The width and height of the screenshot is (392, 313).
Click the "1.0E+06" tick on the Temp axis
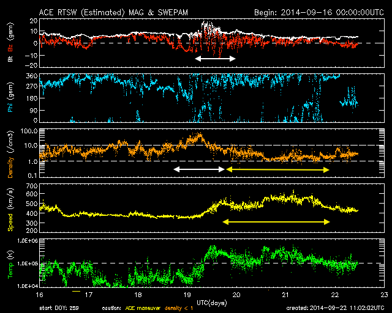pos(28,241)
